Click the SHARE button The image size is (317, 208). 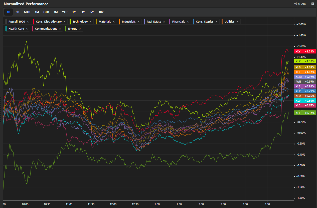[300, 4]
